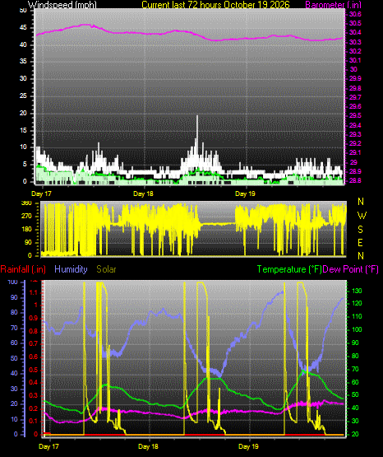The image size is (383, 457).
Task: Click the S compass letter
Action: tap(360, 230)
